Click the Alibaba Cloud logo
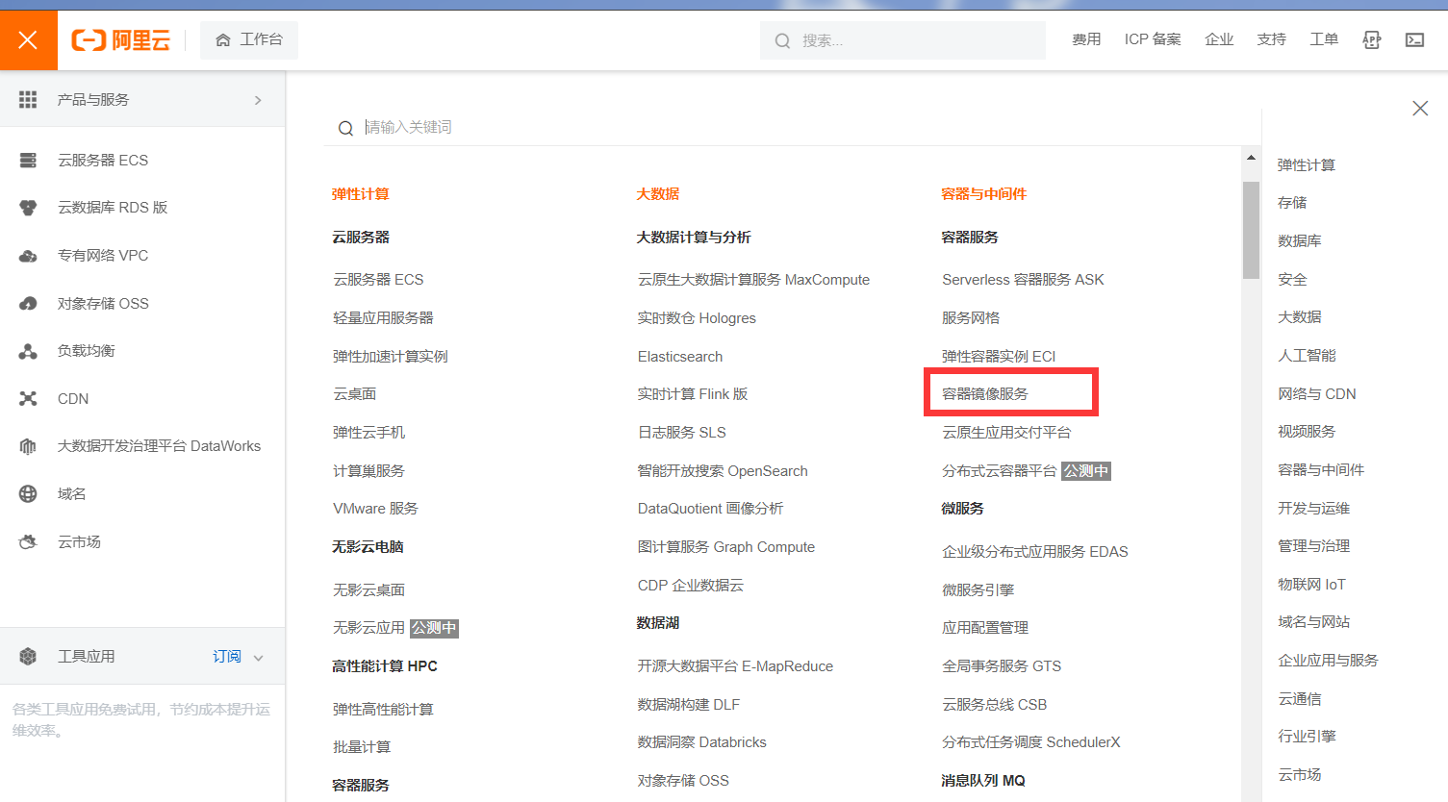The width and height of the screenshot is (1448, 802). click(121, 40)
